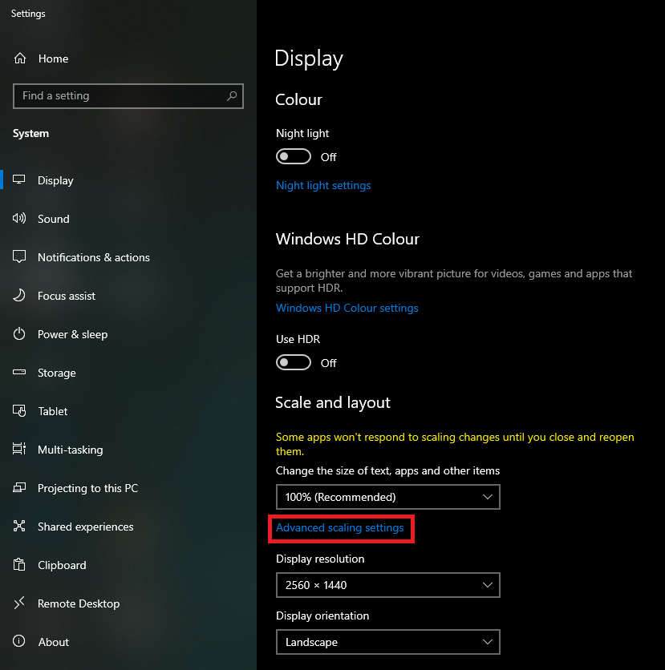This screenshot has height=670, width=665.
Task: Click the Colour section heading
Action: pos(298,99)
